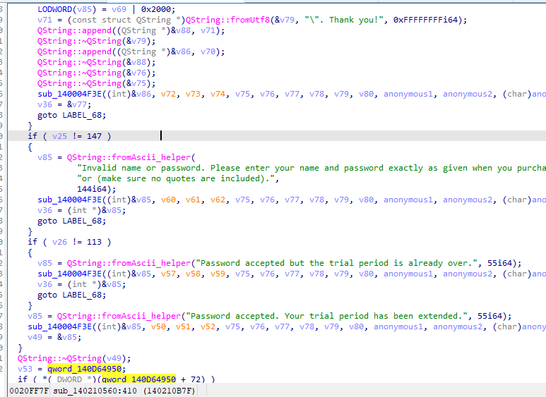Screen dimensions: 546x397
Task: Click the "Thank you!" string literal
Action: [337, 20]
